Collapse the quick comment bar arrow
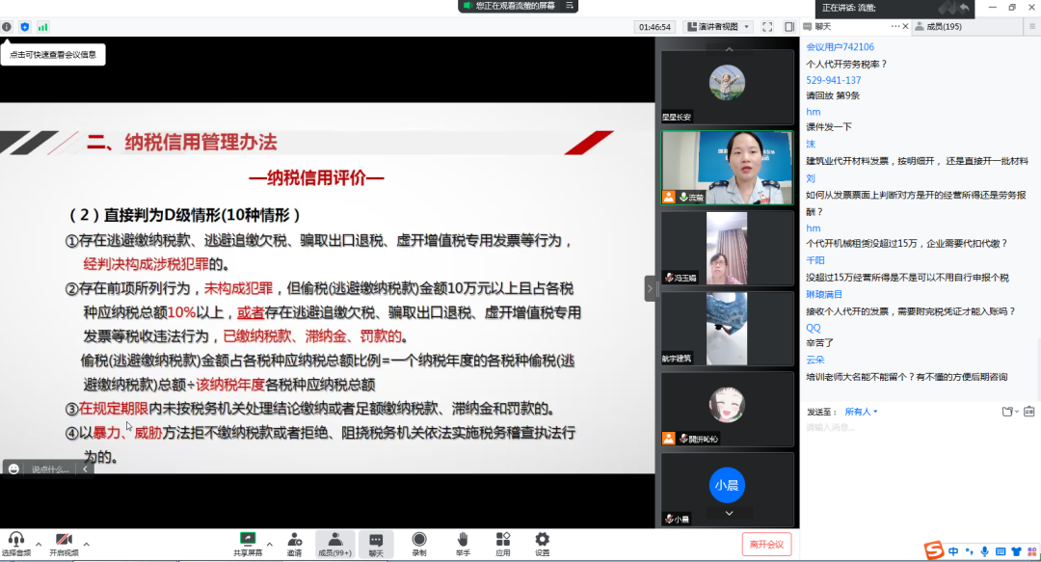 click(85, 469)
